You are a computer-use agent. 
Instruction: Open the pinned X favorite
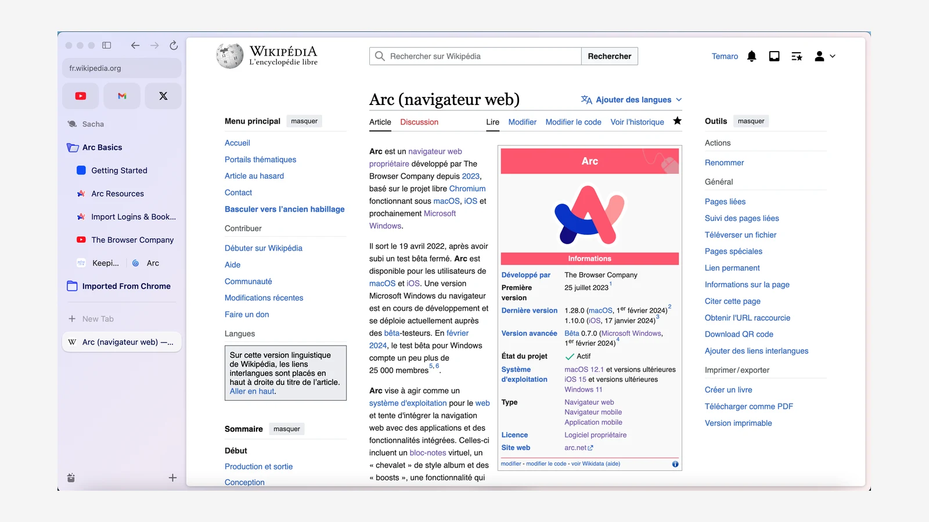(x=163, y=96)
